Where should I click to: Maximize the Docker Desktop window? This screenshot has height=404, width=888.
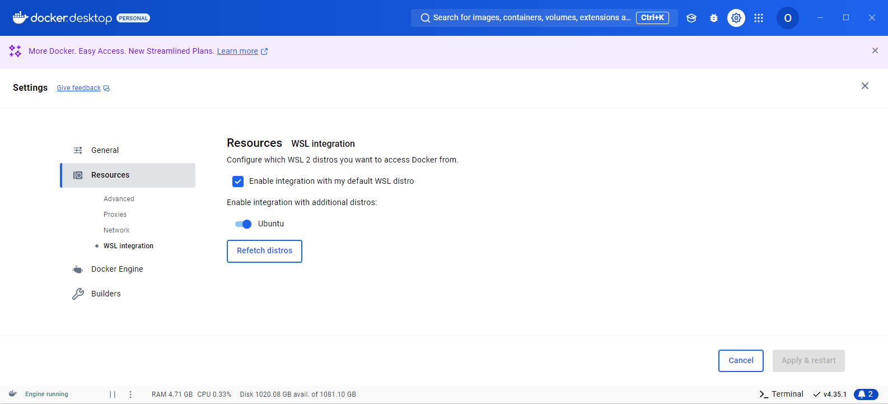coord(846,18)
